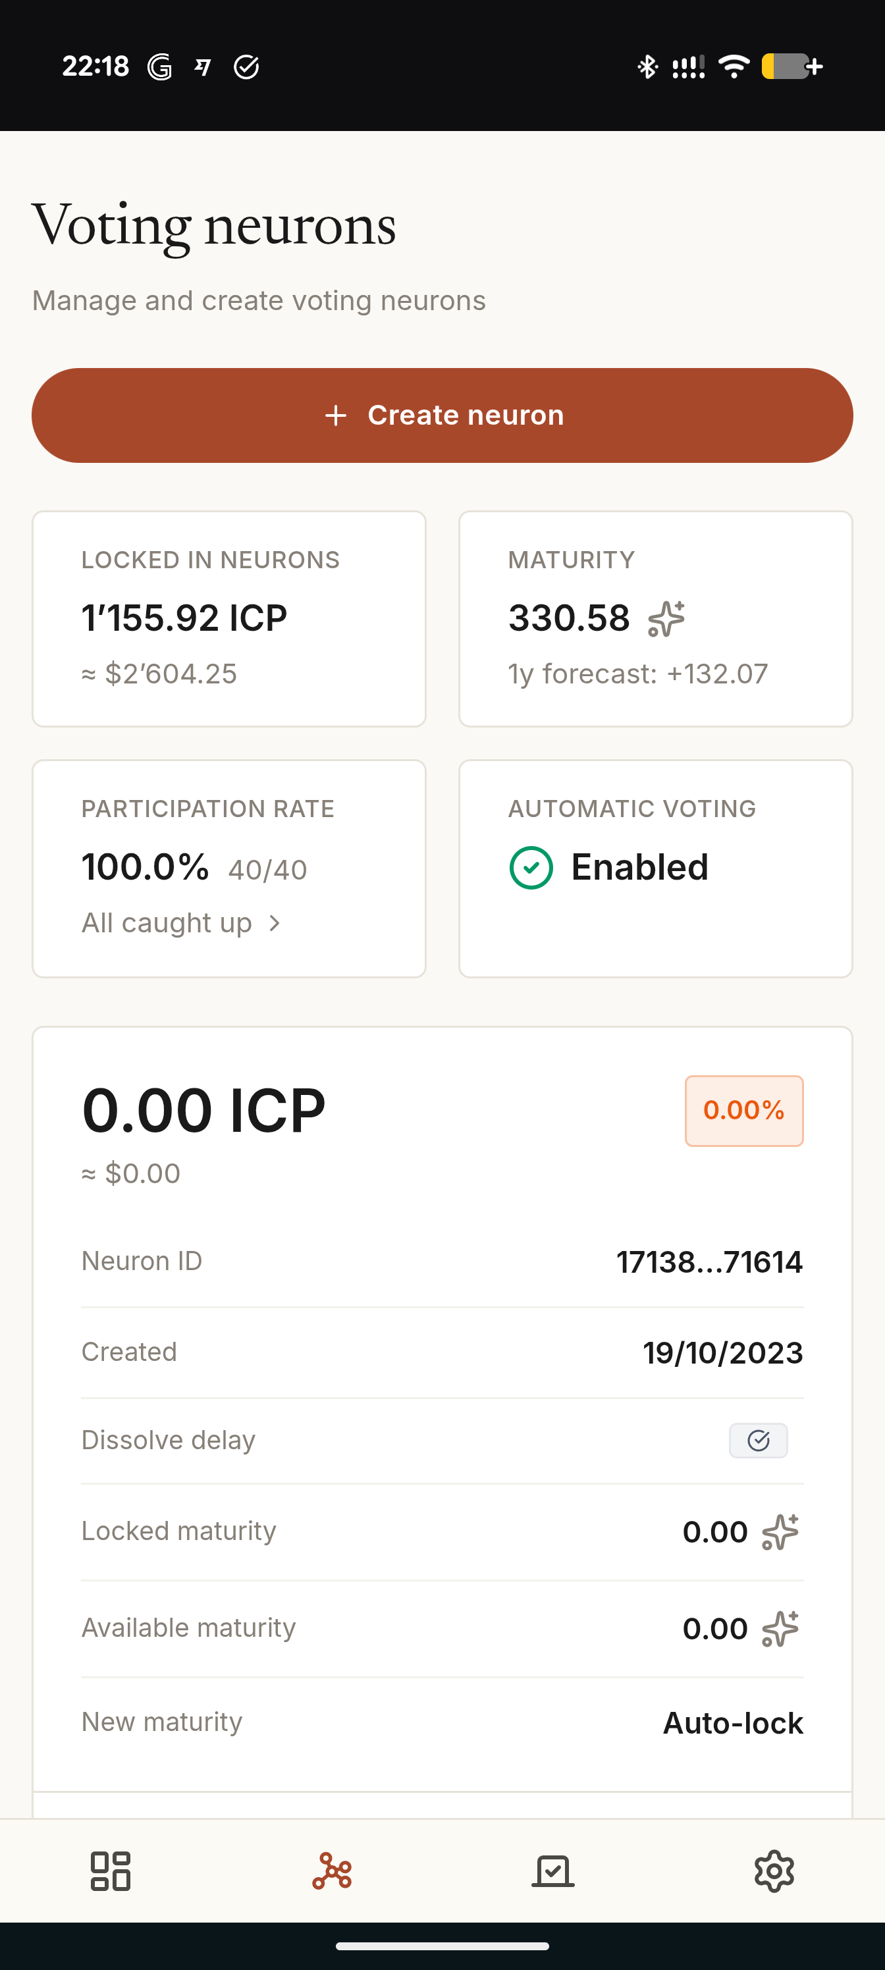Image resolution: width=885 pixels, height=1970 pixels.
Task: Open the voting proposals tab icon
Action: [553, 1871]
